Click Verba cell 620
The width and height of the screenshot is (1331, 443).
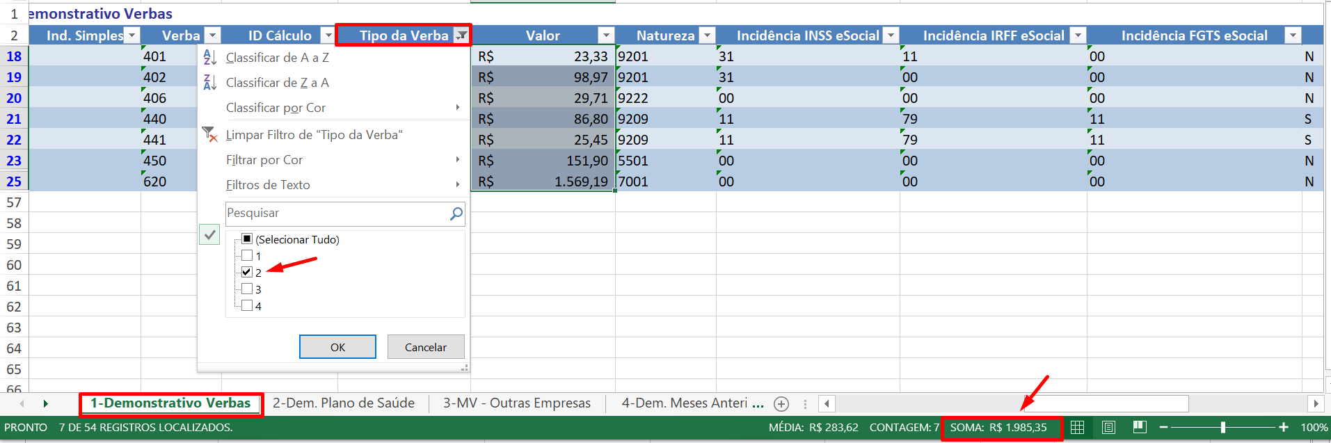[169, 182]
